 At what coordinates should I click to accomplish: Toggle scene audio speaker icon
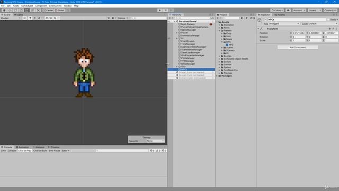pyautogui.click(x=34, y=18)
